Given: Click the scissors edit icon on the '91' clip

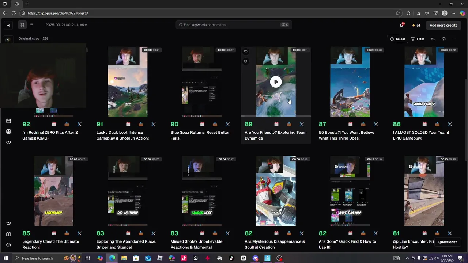Looking at the screenshot, I should pyautogui.click(x=154, y=124).
